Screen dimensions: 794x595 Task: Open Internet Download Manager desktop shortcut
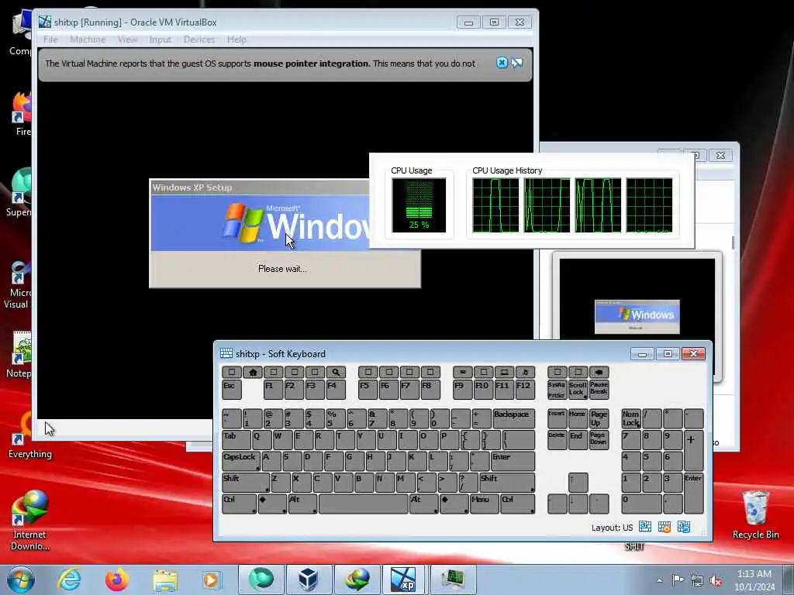[x=29, y=521]
